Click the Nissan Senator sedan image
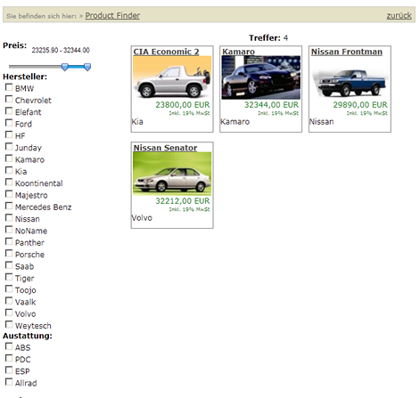Screen dimensions: 420x398 [x=172, y=174]
